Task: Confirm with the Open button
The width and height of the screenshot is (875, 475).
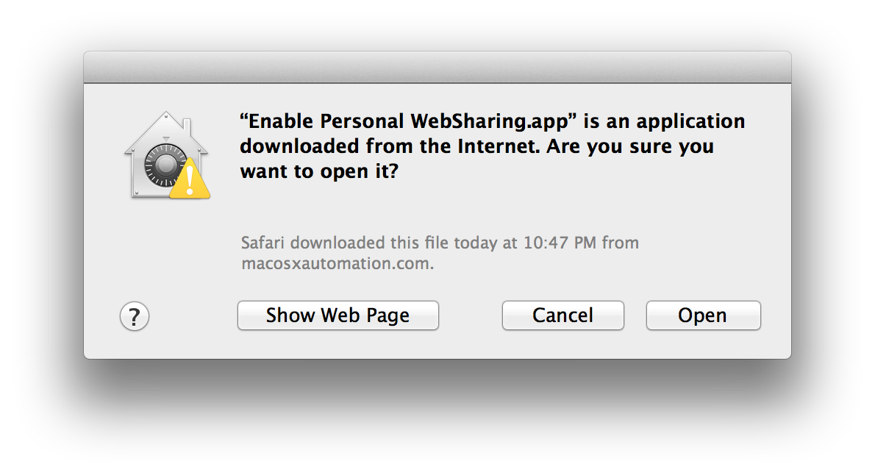Action: coord(703,315)
